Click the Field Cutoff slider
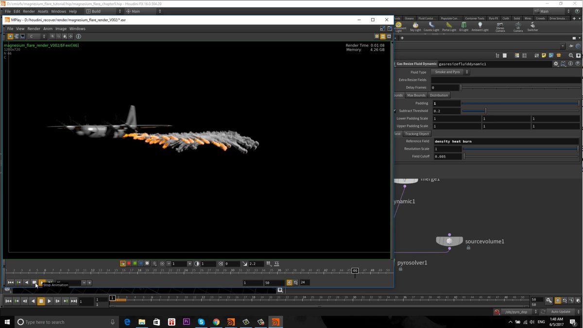The image size is (583, 328). 465,156
